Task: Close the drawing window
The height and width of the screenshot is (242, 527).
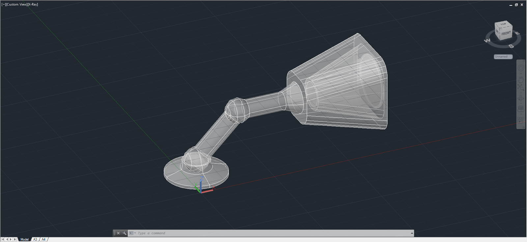Action: coord(522,5)
